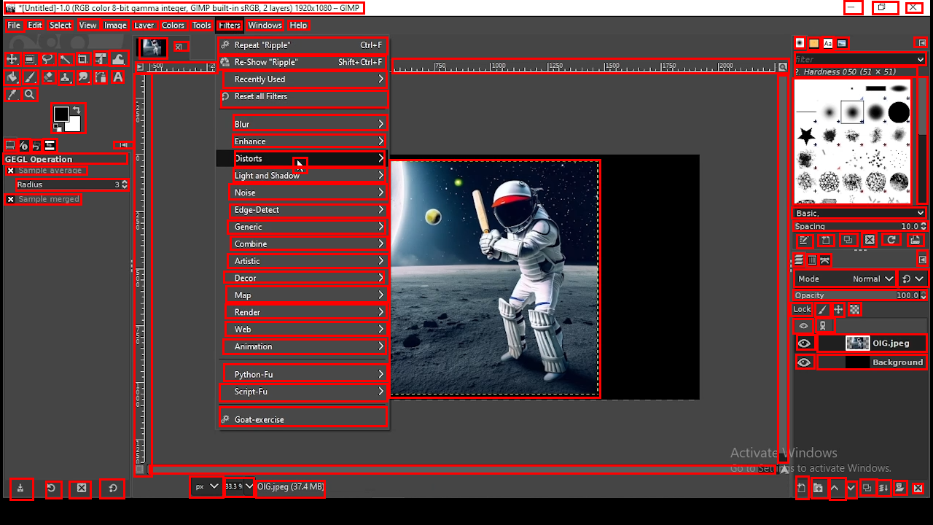Select the Eraser tool
This screenshot has height=525, width=933.
[x=48, y=77]
